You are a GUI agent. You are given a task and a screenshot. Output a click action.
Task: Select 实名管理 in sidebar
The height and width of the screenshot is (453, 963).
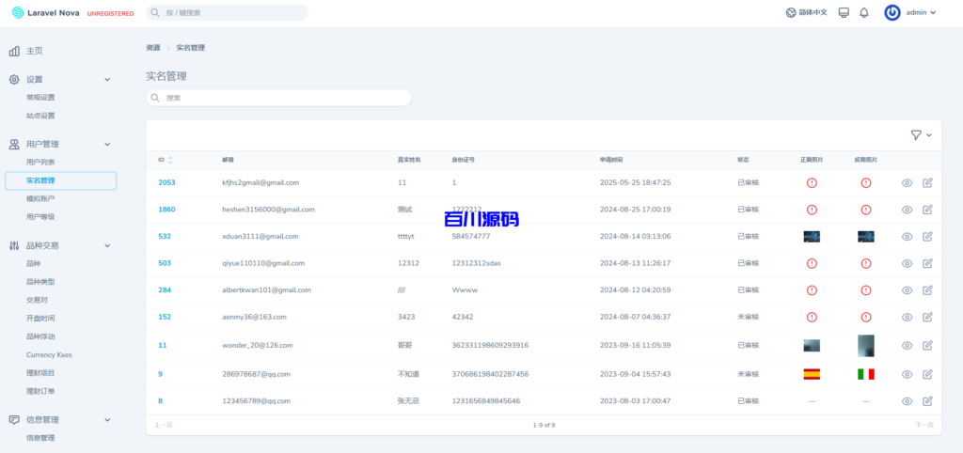(60, 180)
